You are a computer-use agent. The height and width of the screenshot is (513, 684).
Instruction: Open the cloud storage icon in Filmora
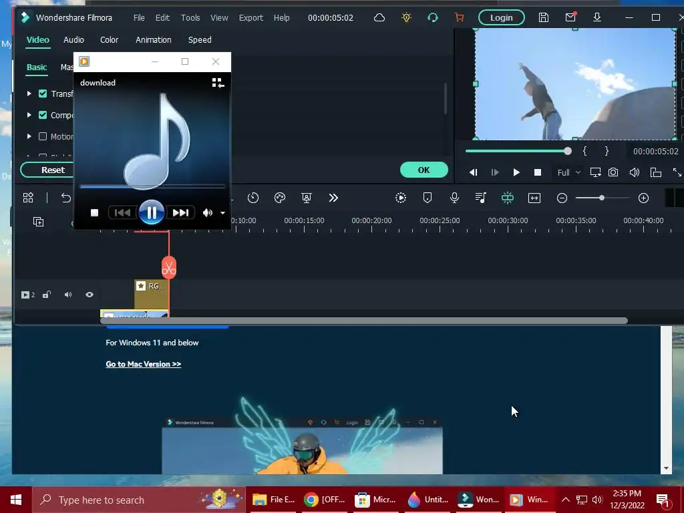pyautogui.click(x=379, y=17)
